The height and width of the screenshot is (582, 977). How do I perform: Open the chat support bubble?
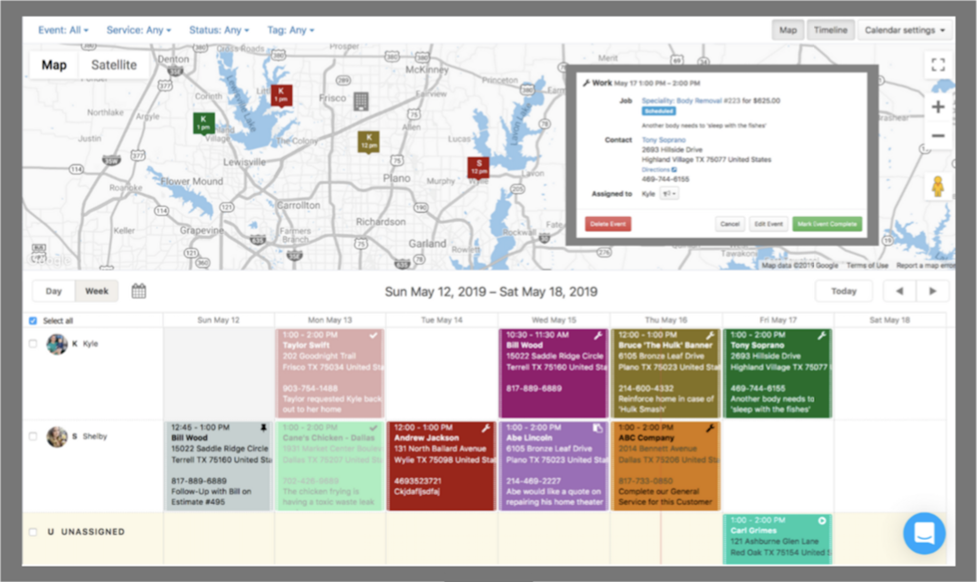click(x=924, y=533)
